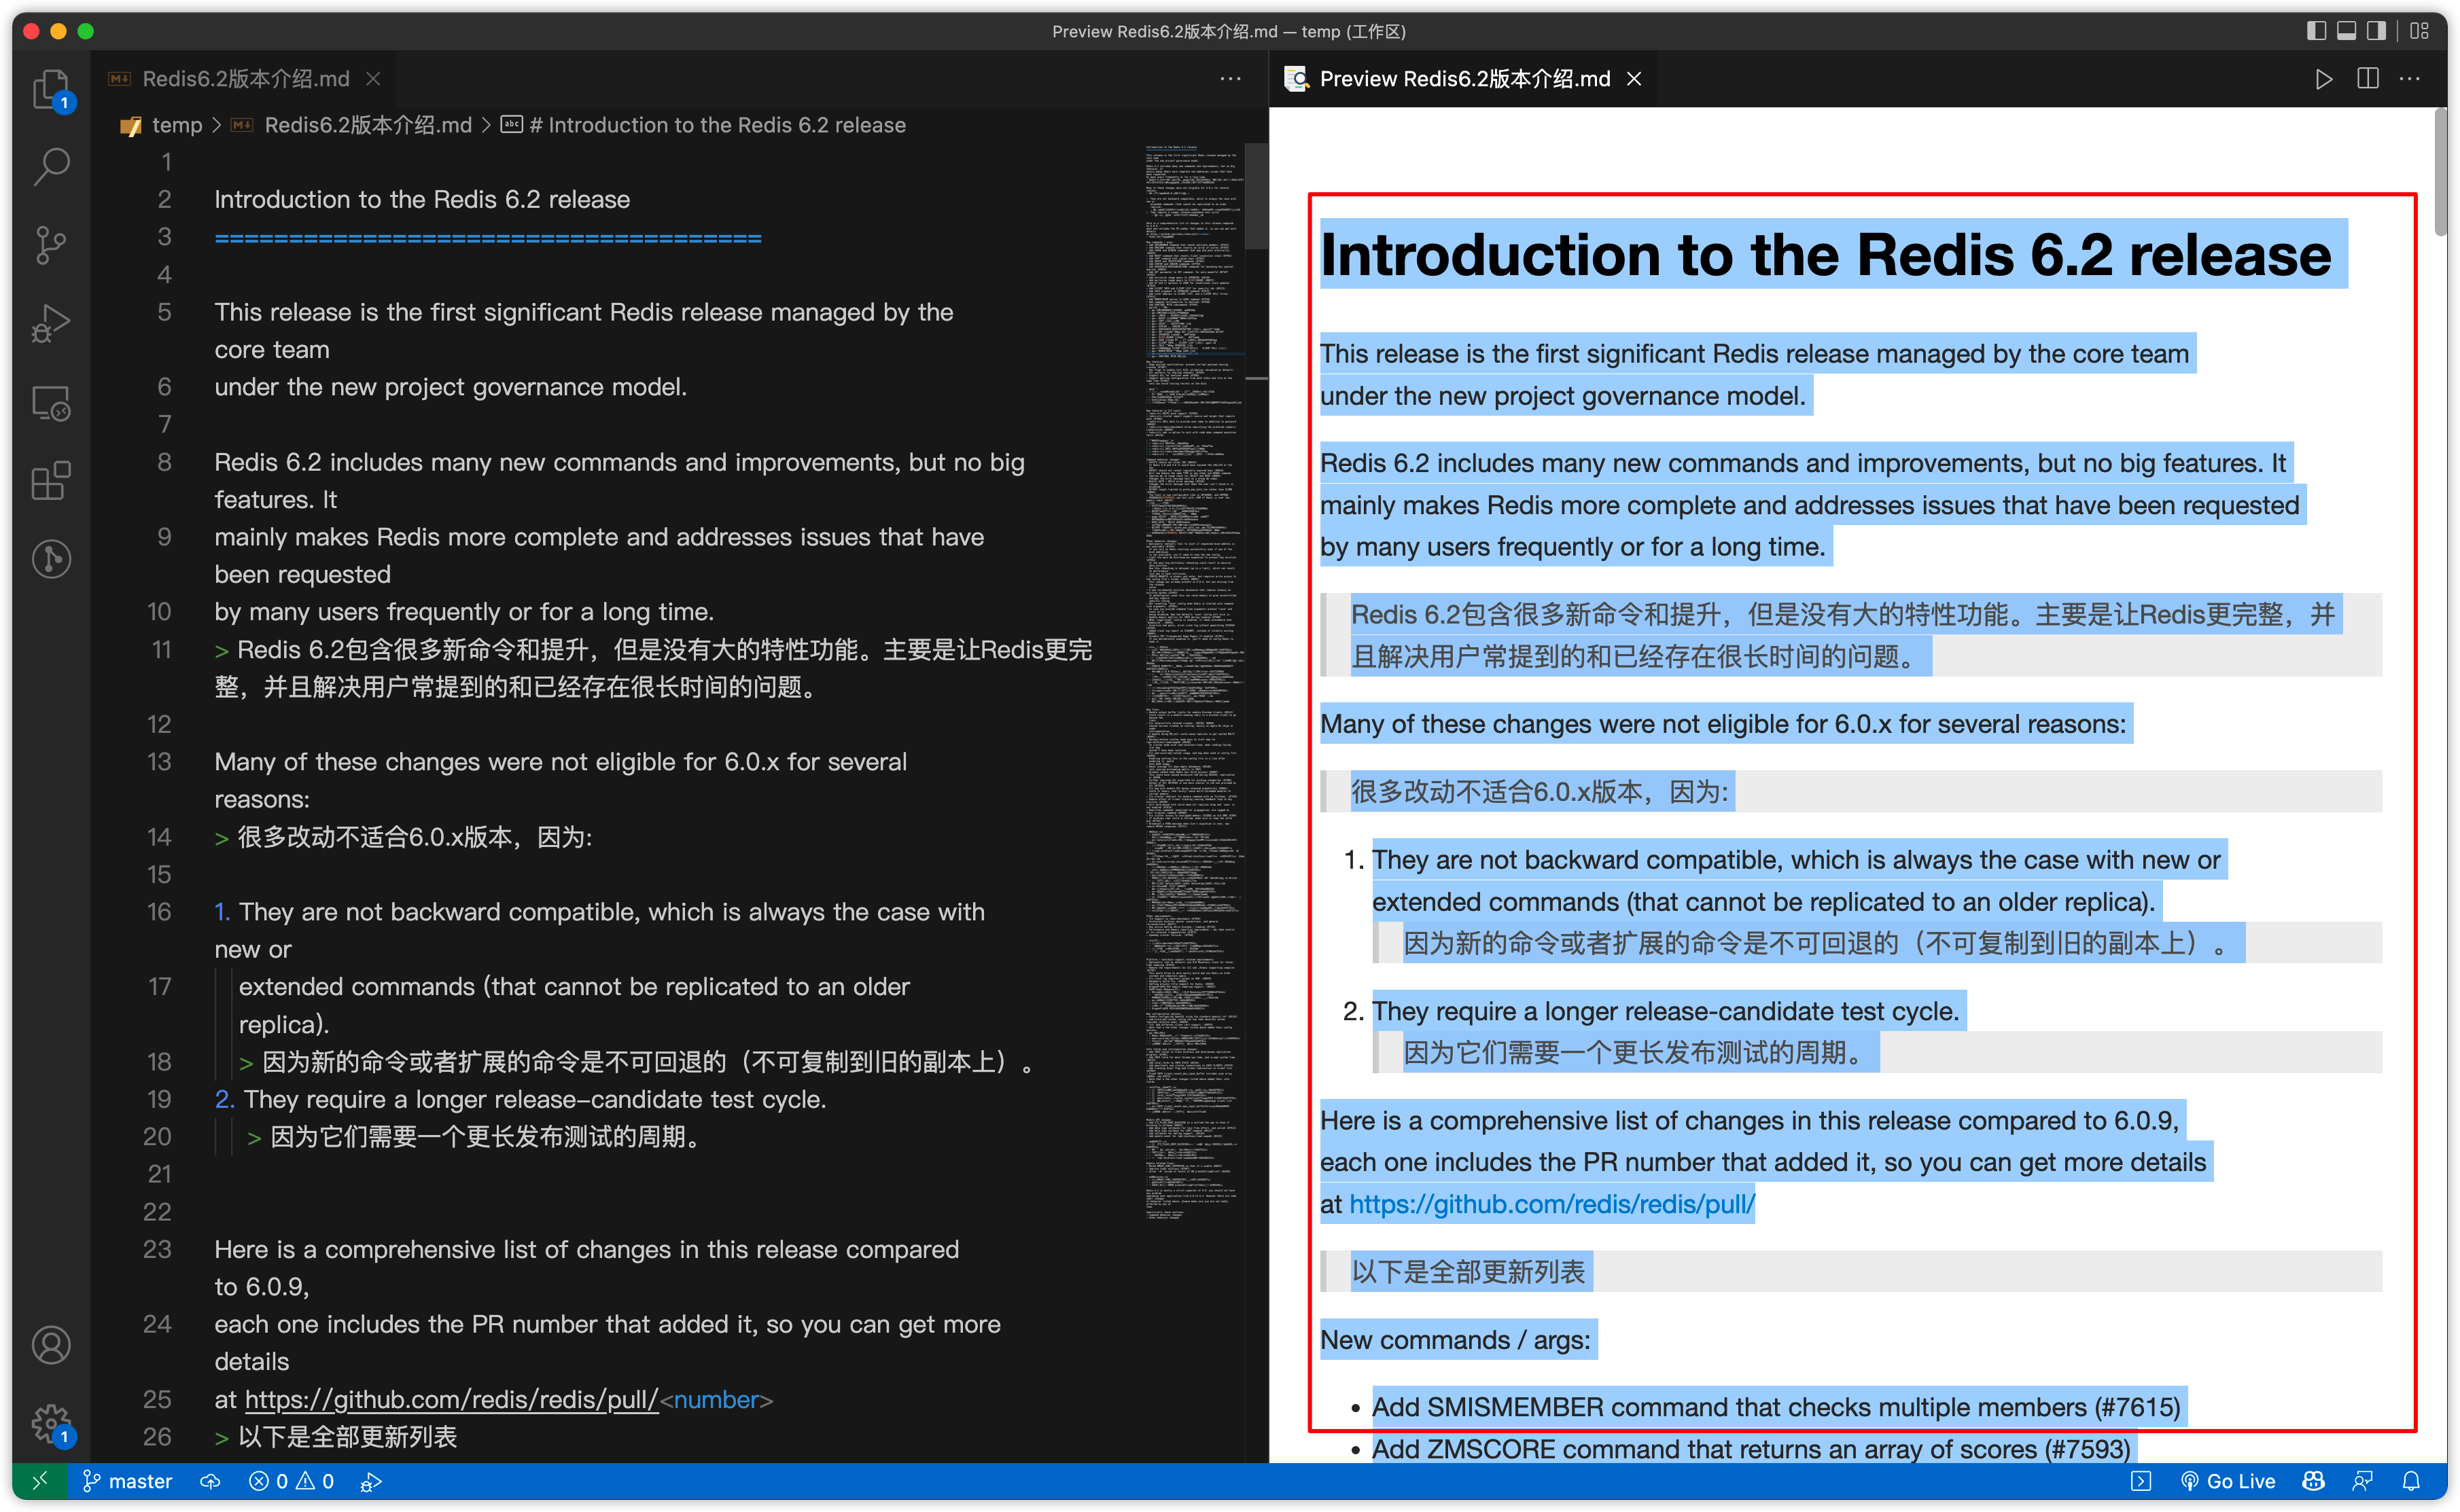Open the Accounts menu
The image size is (2460, 1512).
51,1345
